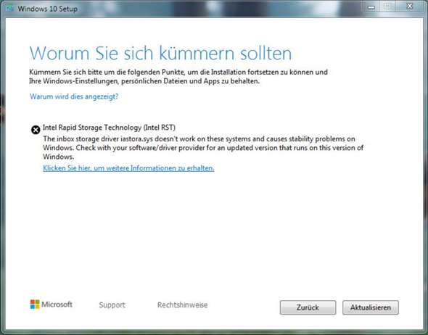
Task: Minimize the Windows 10 Setup window
Action: [371, 7]
